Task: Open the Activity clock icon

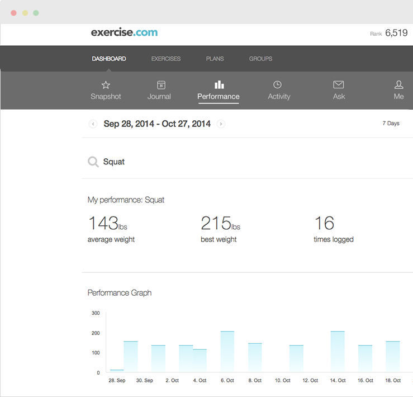Action: coord(277,84)
